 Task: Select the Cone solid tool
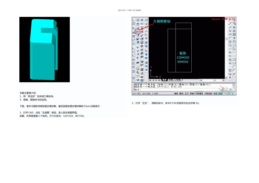tap(146, 31)
